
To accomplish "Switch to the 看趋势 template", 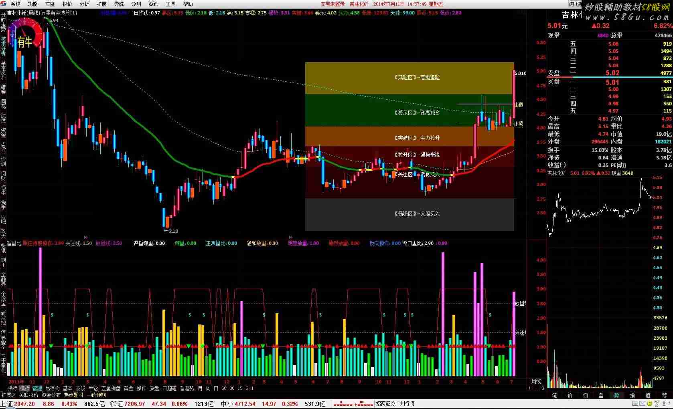I will [187, 388].
